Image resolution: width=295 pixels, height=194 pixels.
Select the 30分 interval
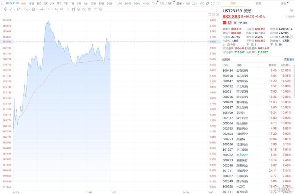coord(109,3)
